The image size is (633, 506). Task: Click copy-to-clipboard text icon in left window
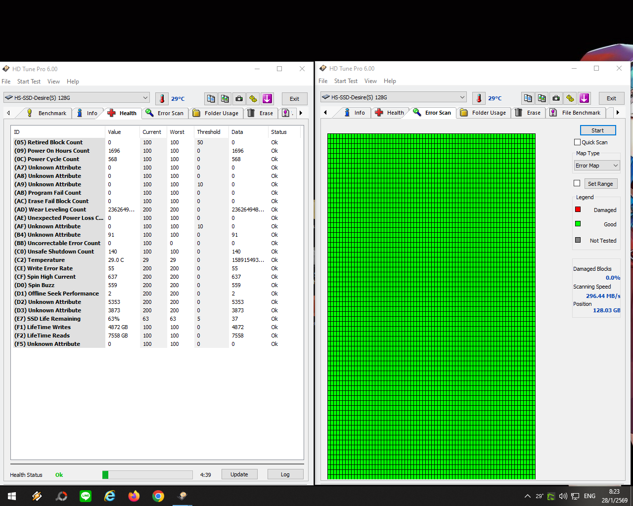pyautogui.click(x=211, y=98)
